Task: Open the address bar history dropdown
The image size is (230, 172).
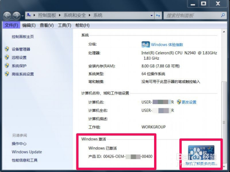Action: pyautogui.click(x=151, y=16)
